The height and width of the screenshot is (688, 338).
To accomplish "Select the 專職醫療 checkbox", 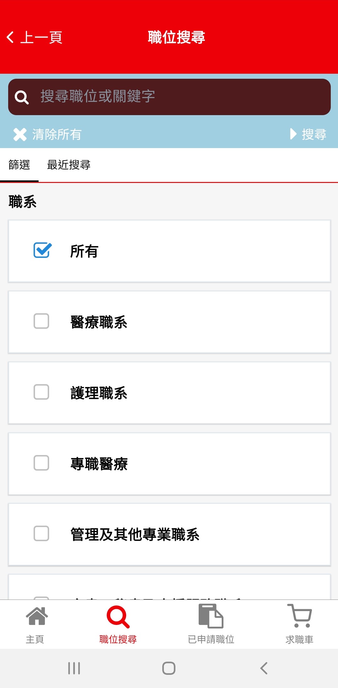I will (x=41, y=463).
